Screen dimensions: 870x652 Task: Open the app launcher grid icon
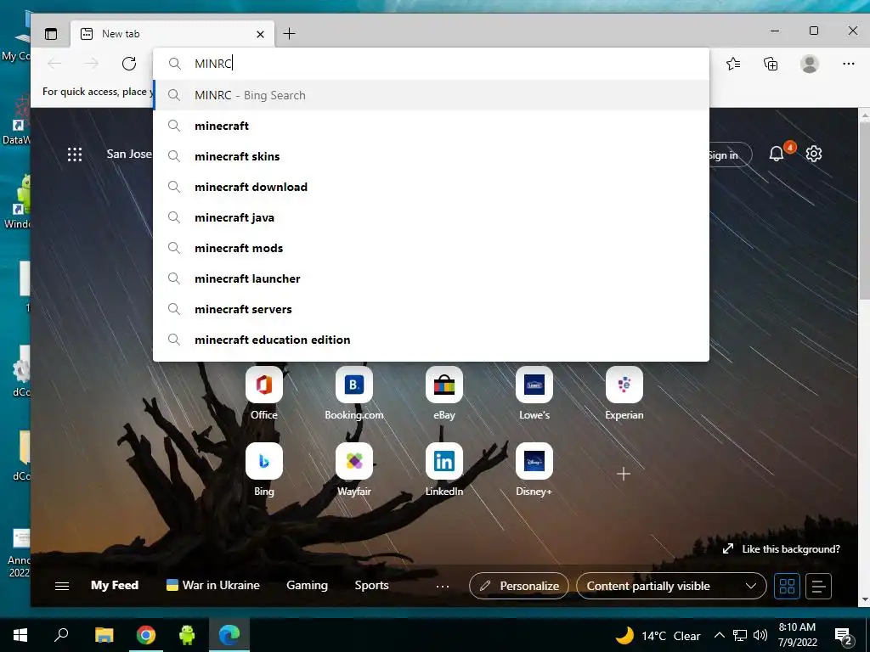coord(75,155)
